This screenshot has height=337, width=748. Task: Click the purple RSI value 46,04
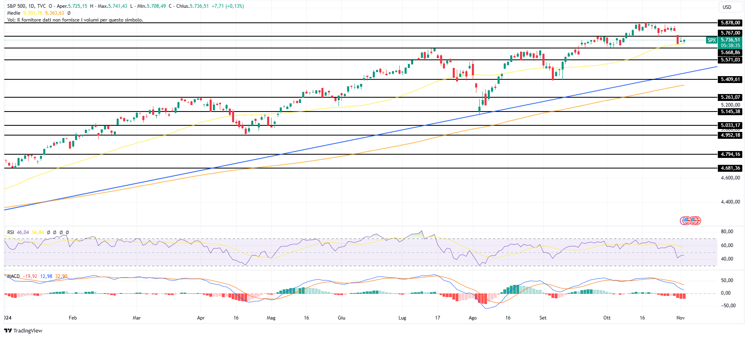coord(23,232)
